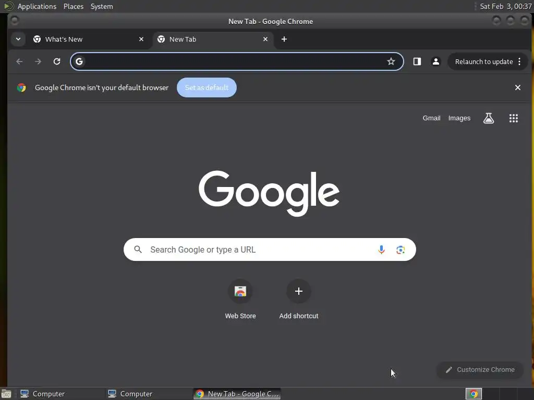The image size is (534, 400).
Task: Open the Images link
Action: pos(459,118)
